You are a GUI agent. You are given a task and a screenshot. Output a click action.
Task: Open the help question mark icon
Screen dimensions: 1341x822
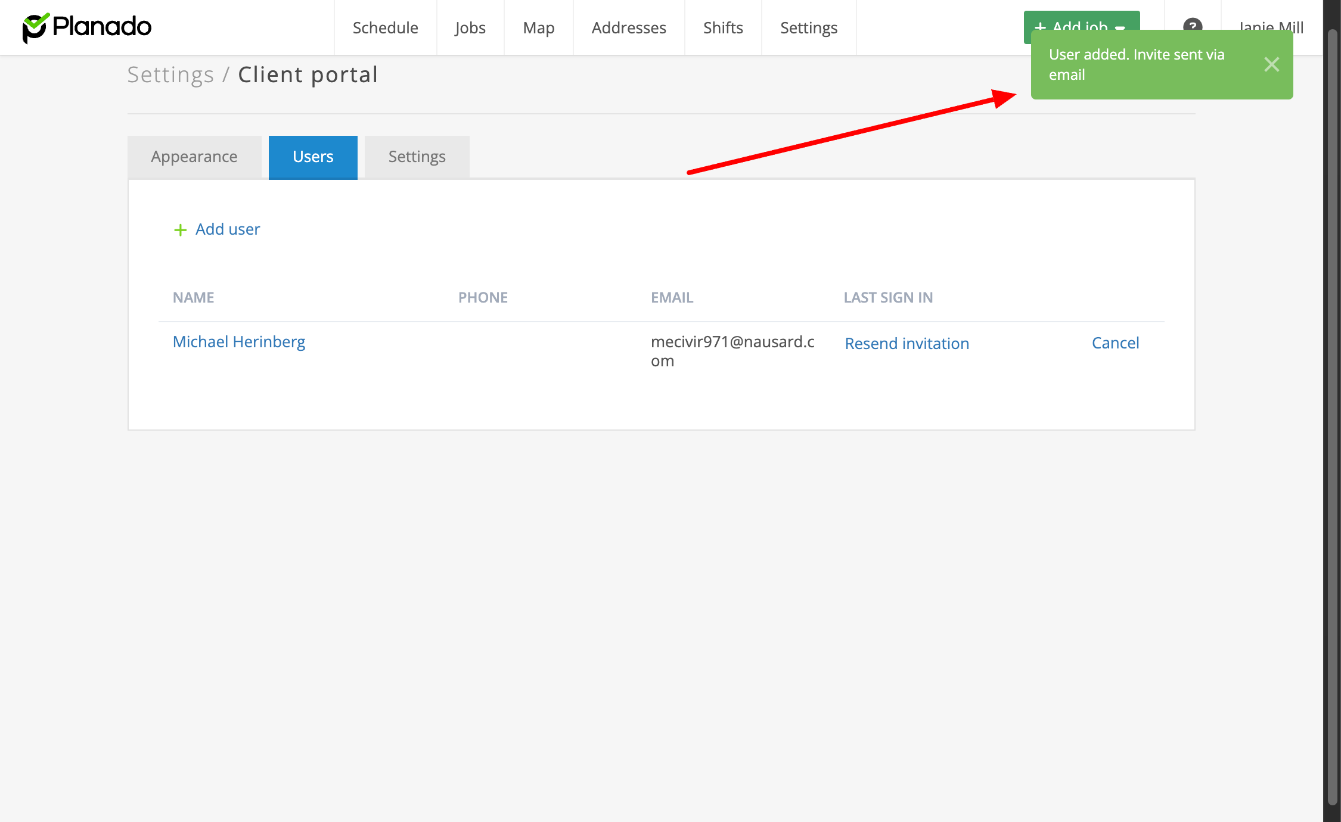[x=1192, y=24]
